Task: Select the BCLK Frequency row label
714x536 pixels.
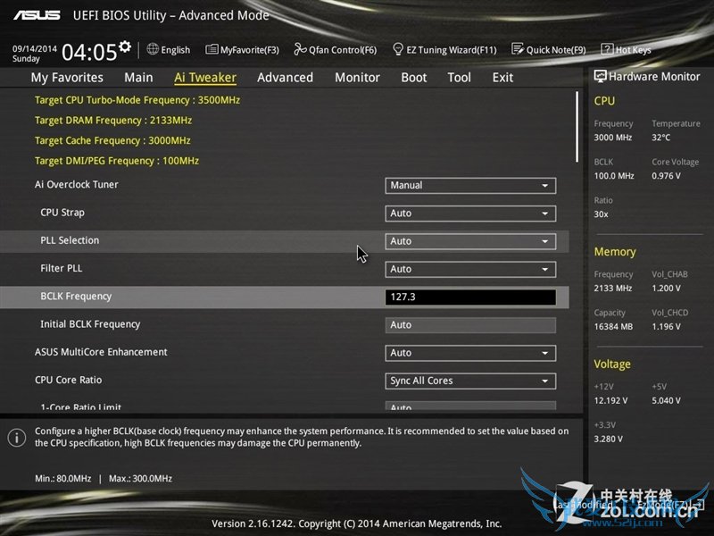Action: (76, 297)
